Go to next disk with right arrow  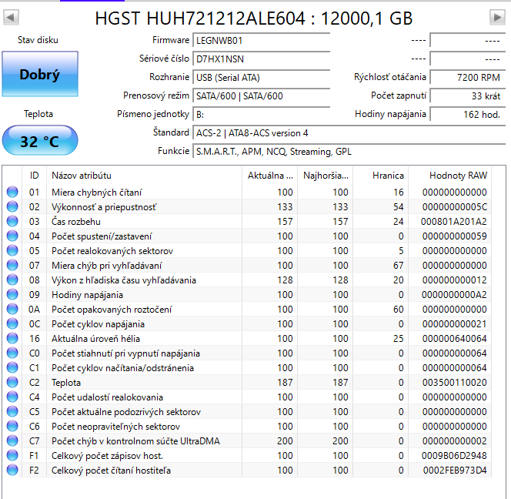click(x=497, y=17)
